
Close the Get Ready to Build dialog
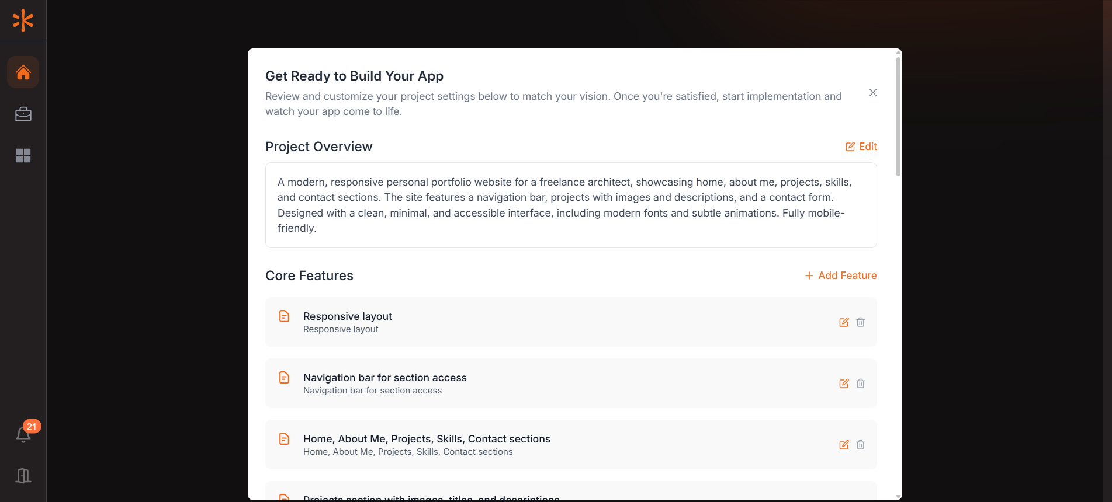pyautogui.click(x=873, y=93)
